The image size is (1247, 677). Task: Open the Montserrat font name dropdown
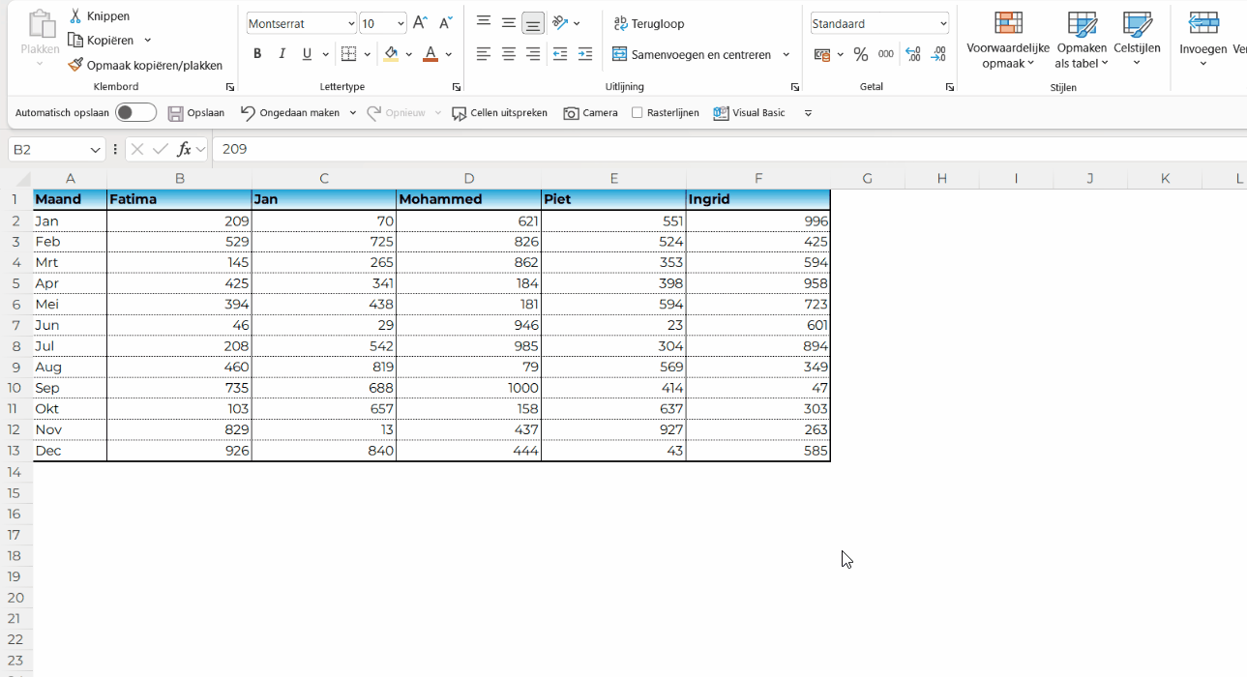coord(350,23)
